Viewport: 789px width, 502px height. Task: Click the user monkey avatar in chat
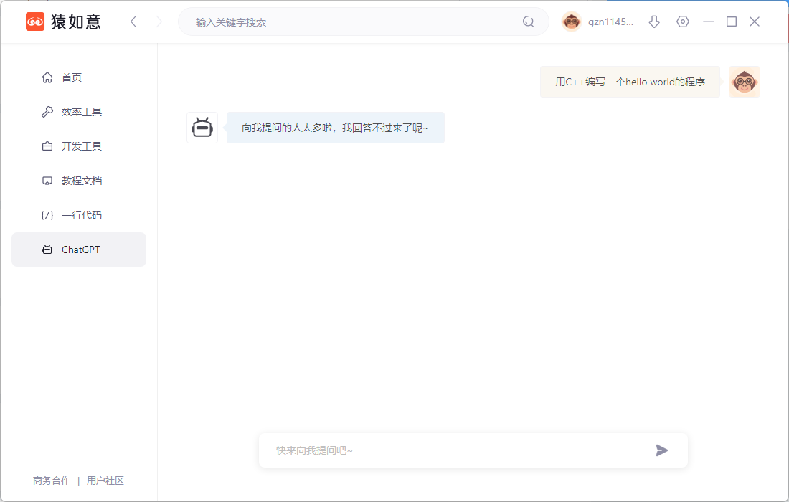click(745, 82)
